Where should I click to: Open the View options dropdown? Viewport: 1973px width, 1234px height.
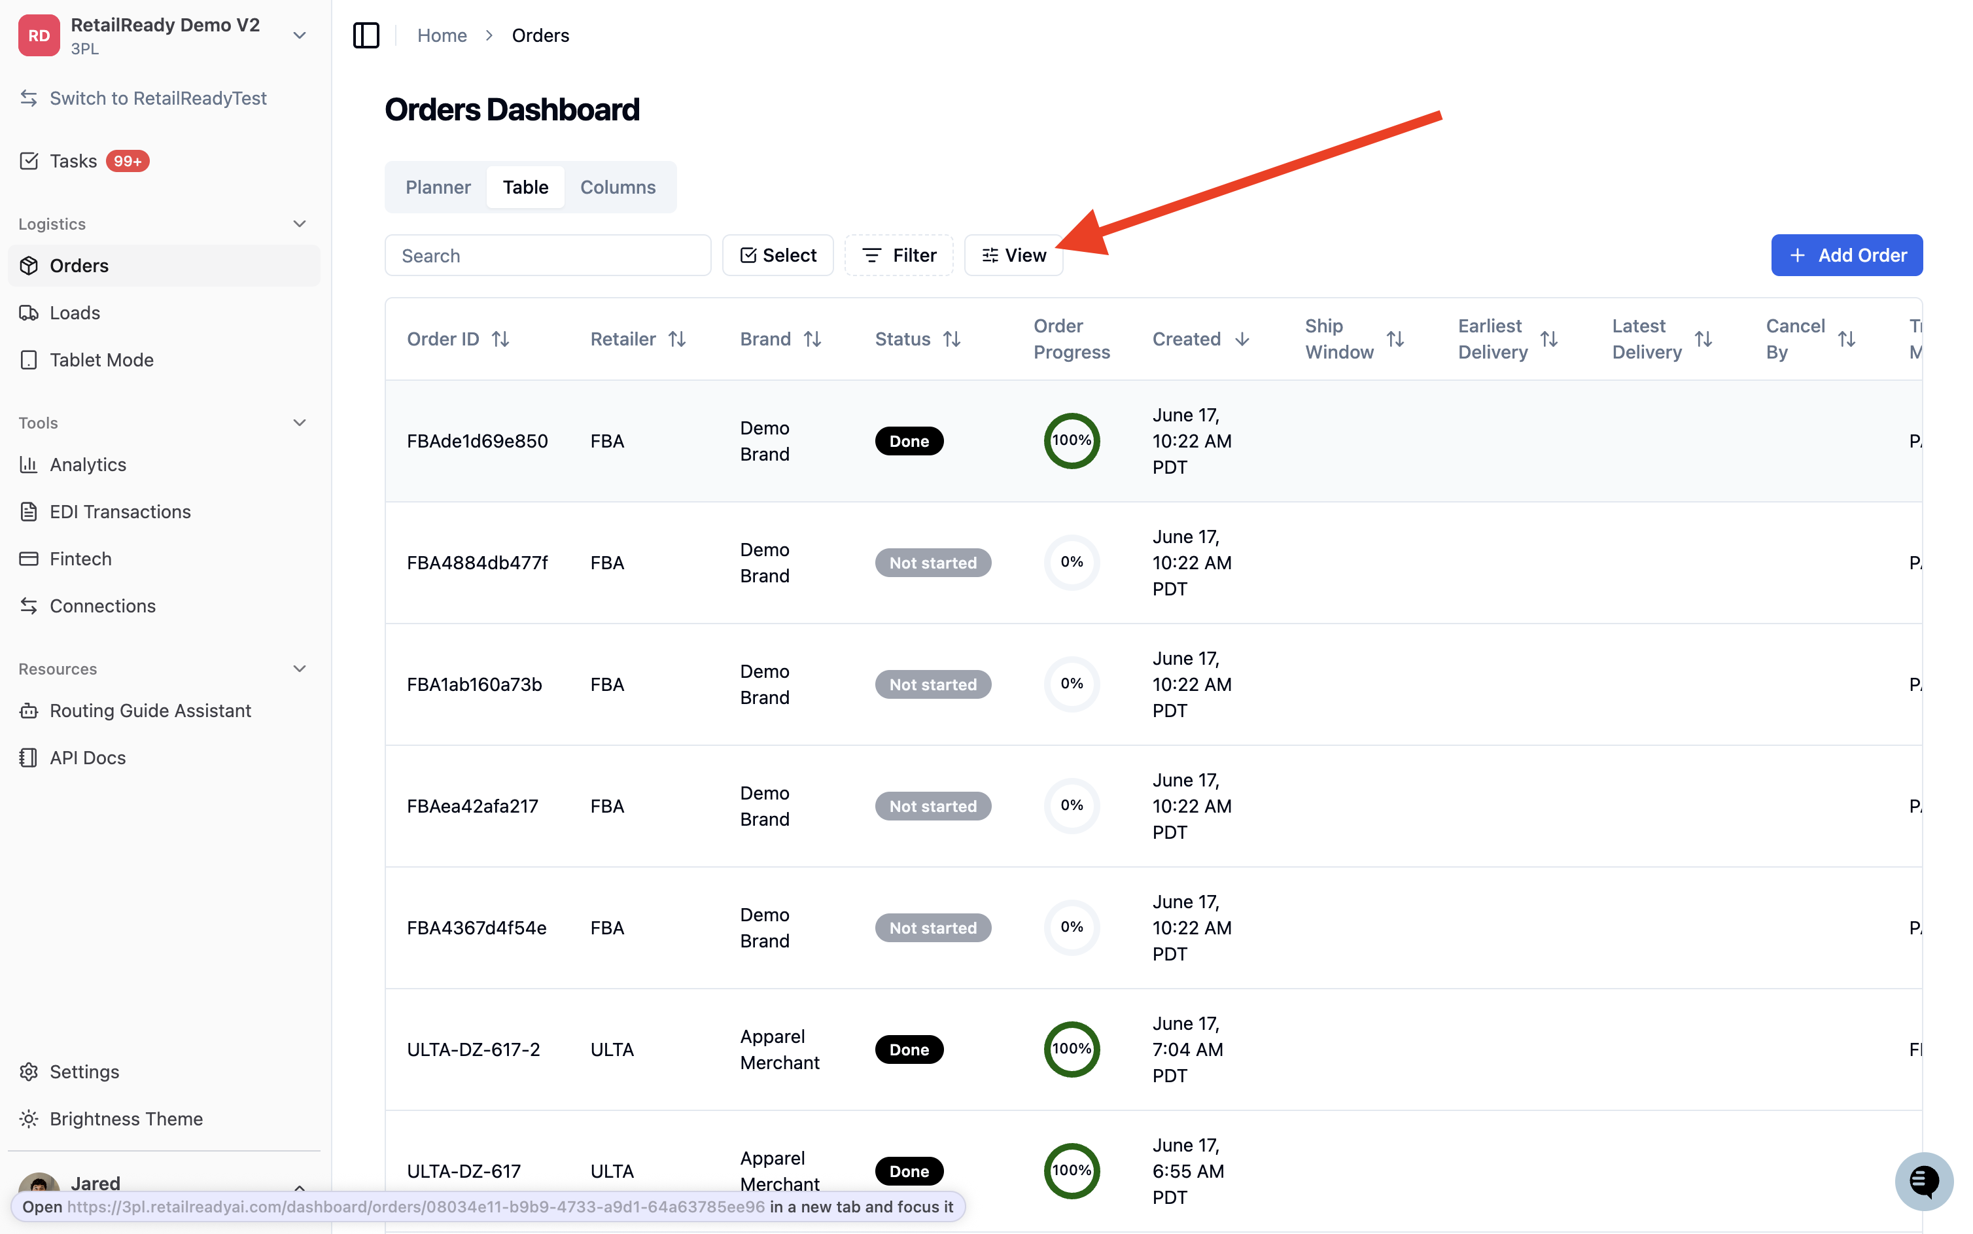1013,255
